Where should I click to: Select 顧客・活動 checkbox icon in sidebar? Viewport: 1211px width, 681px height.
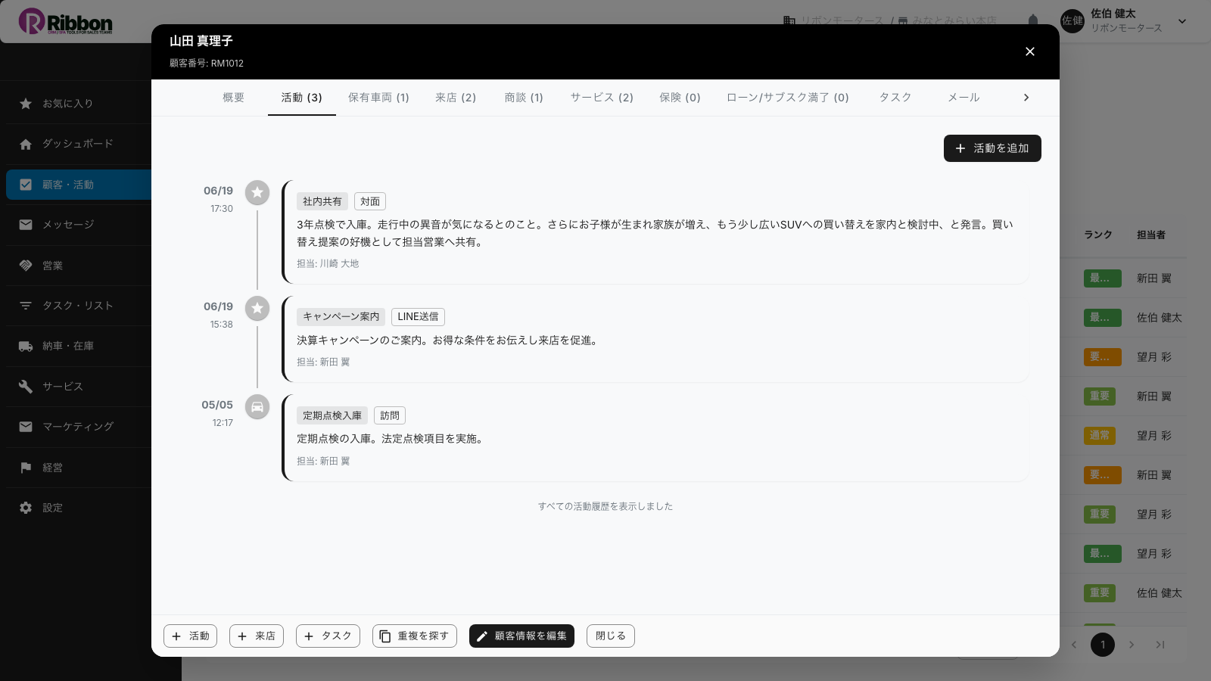coord(26,185)
